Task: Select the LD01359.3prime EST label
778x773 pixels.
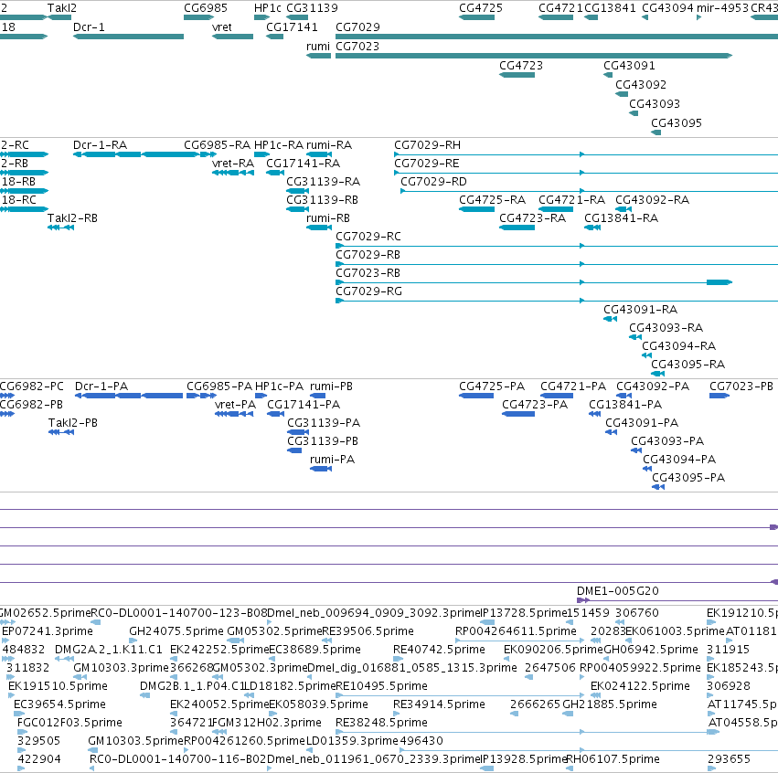Action: pyautogui.click(x=352, y=741)
